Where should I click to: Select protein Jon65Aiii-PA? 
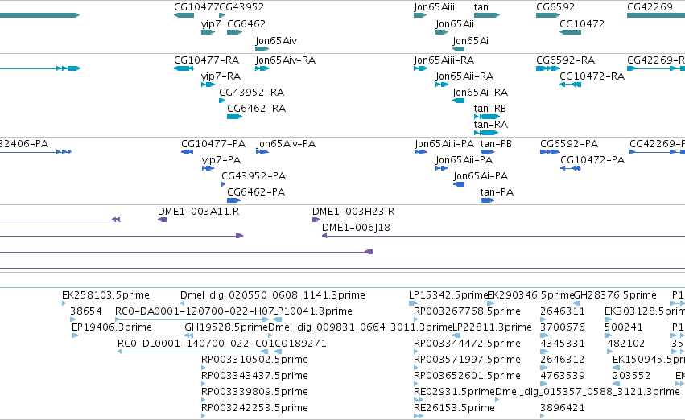[x=444, y=144]
